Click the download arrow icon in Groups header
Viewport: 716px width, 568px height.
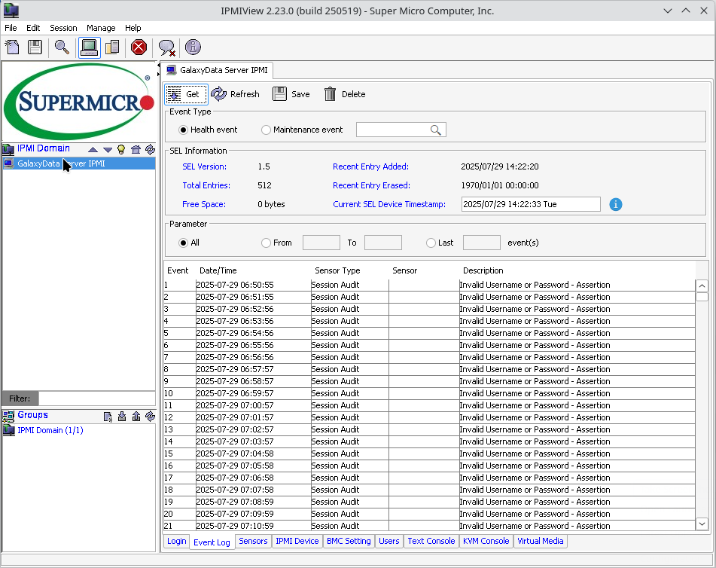[x=122, y=417]
